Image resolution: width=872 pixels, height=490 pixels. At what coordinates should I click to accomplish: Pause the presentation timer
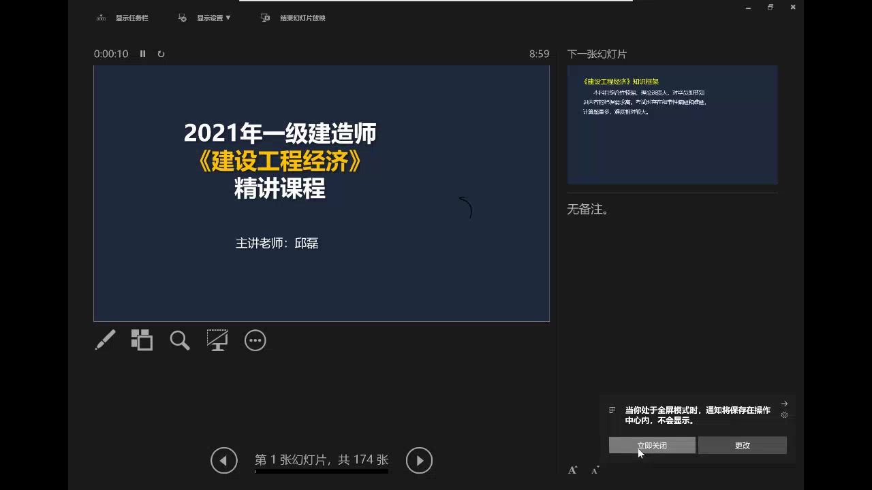143,54
